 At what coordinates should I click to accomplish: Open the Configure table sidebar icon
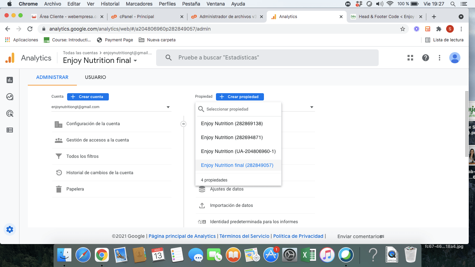coord(10,130)
